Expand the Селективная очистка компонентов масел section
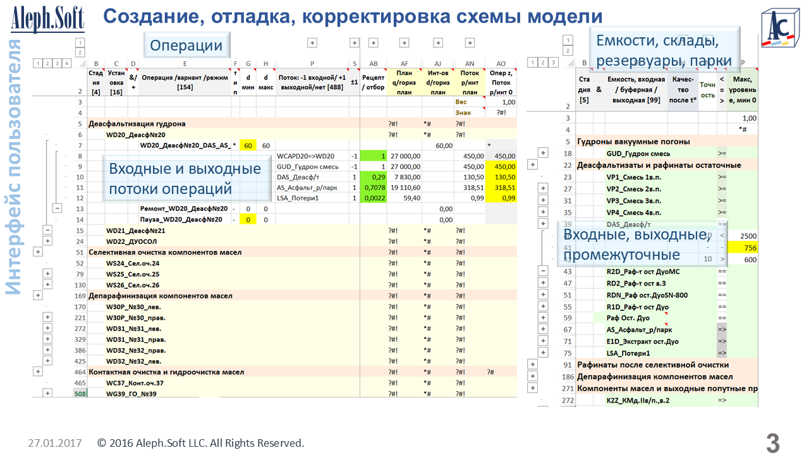Screen dimensions: 809x455 pyautogui.click(x=37, y=252)
